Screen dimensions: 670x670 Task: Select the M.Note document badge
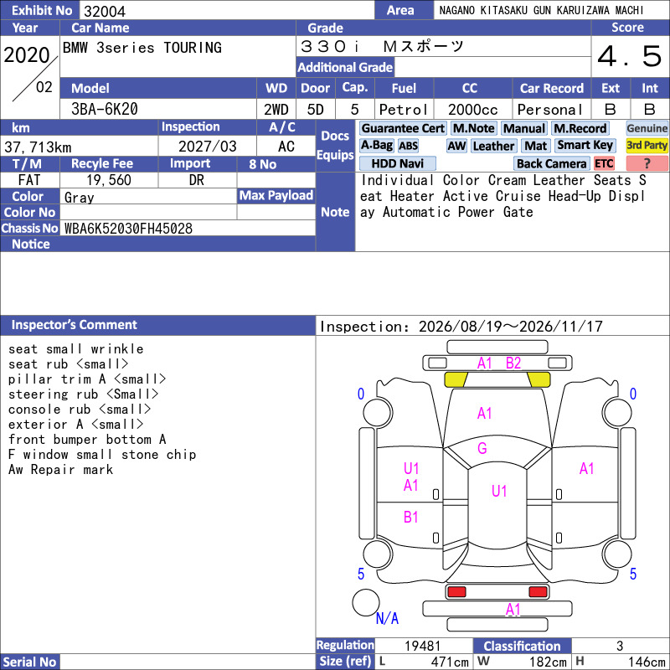coord(473,128)
